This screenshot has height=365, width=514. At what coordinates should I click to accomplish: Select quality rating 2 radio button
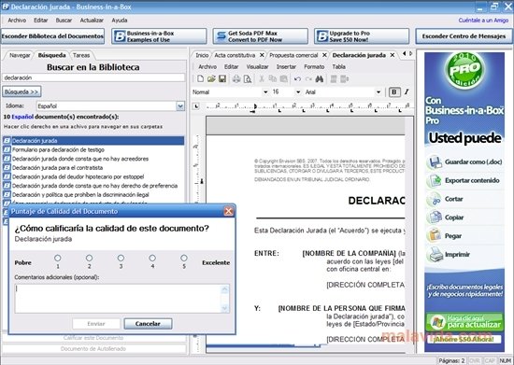tap(89, 258)
